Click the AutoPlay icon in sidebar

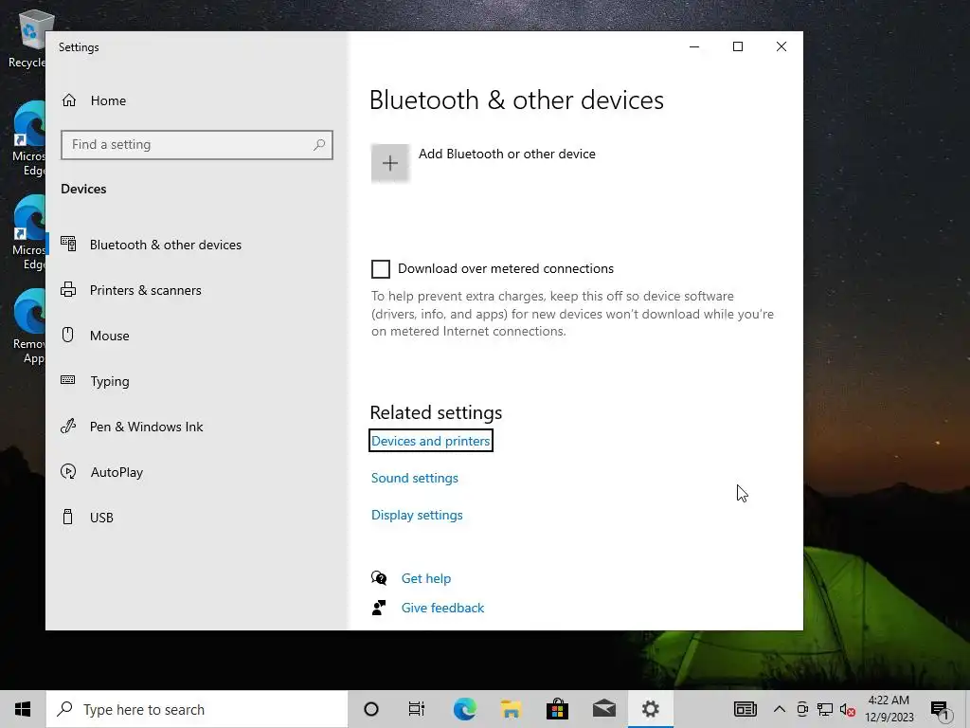coord(68,472)
